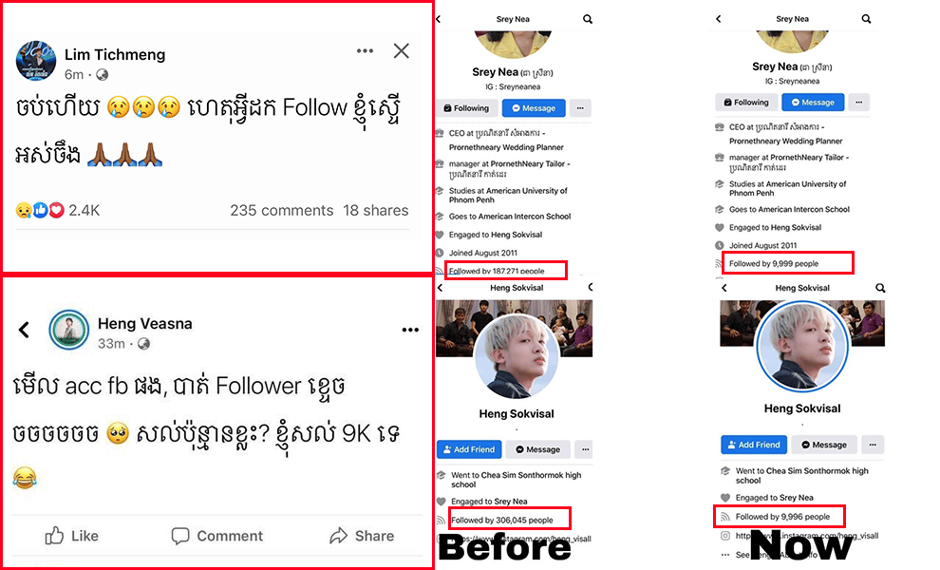This screenshot has width=940, height=570.
Task: Click the back arrow in the Now Srey Nea profile header
Action: pyautogui.click(x=719, y=19)
